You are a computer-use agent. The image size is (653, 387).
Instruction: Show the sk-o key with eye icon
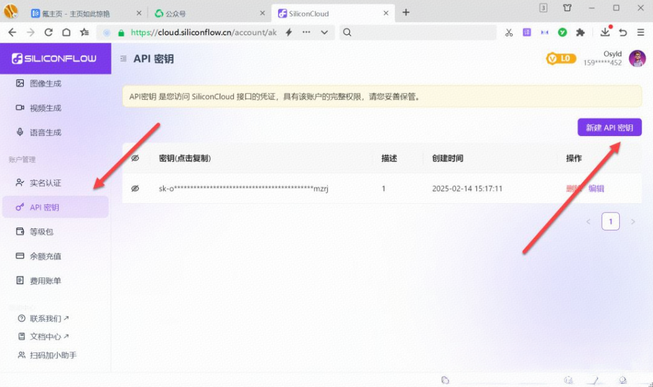135,188
